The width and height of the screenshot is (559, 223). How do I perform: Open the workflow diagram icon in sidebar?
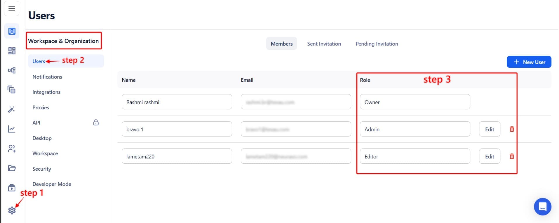pos(12,70)
